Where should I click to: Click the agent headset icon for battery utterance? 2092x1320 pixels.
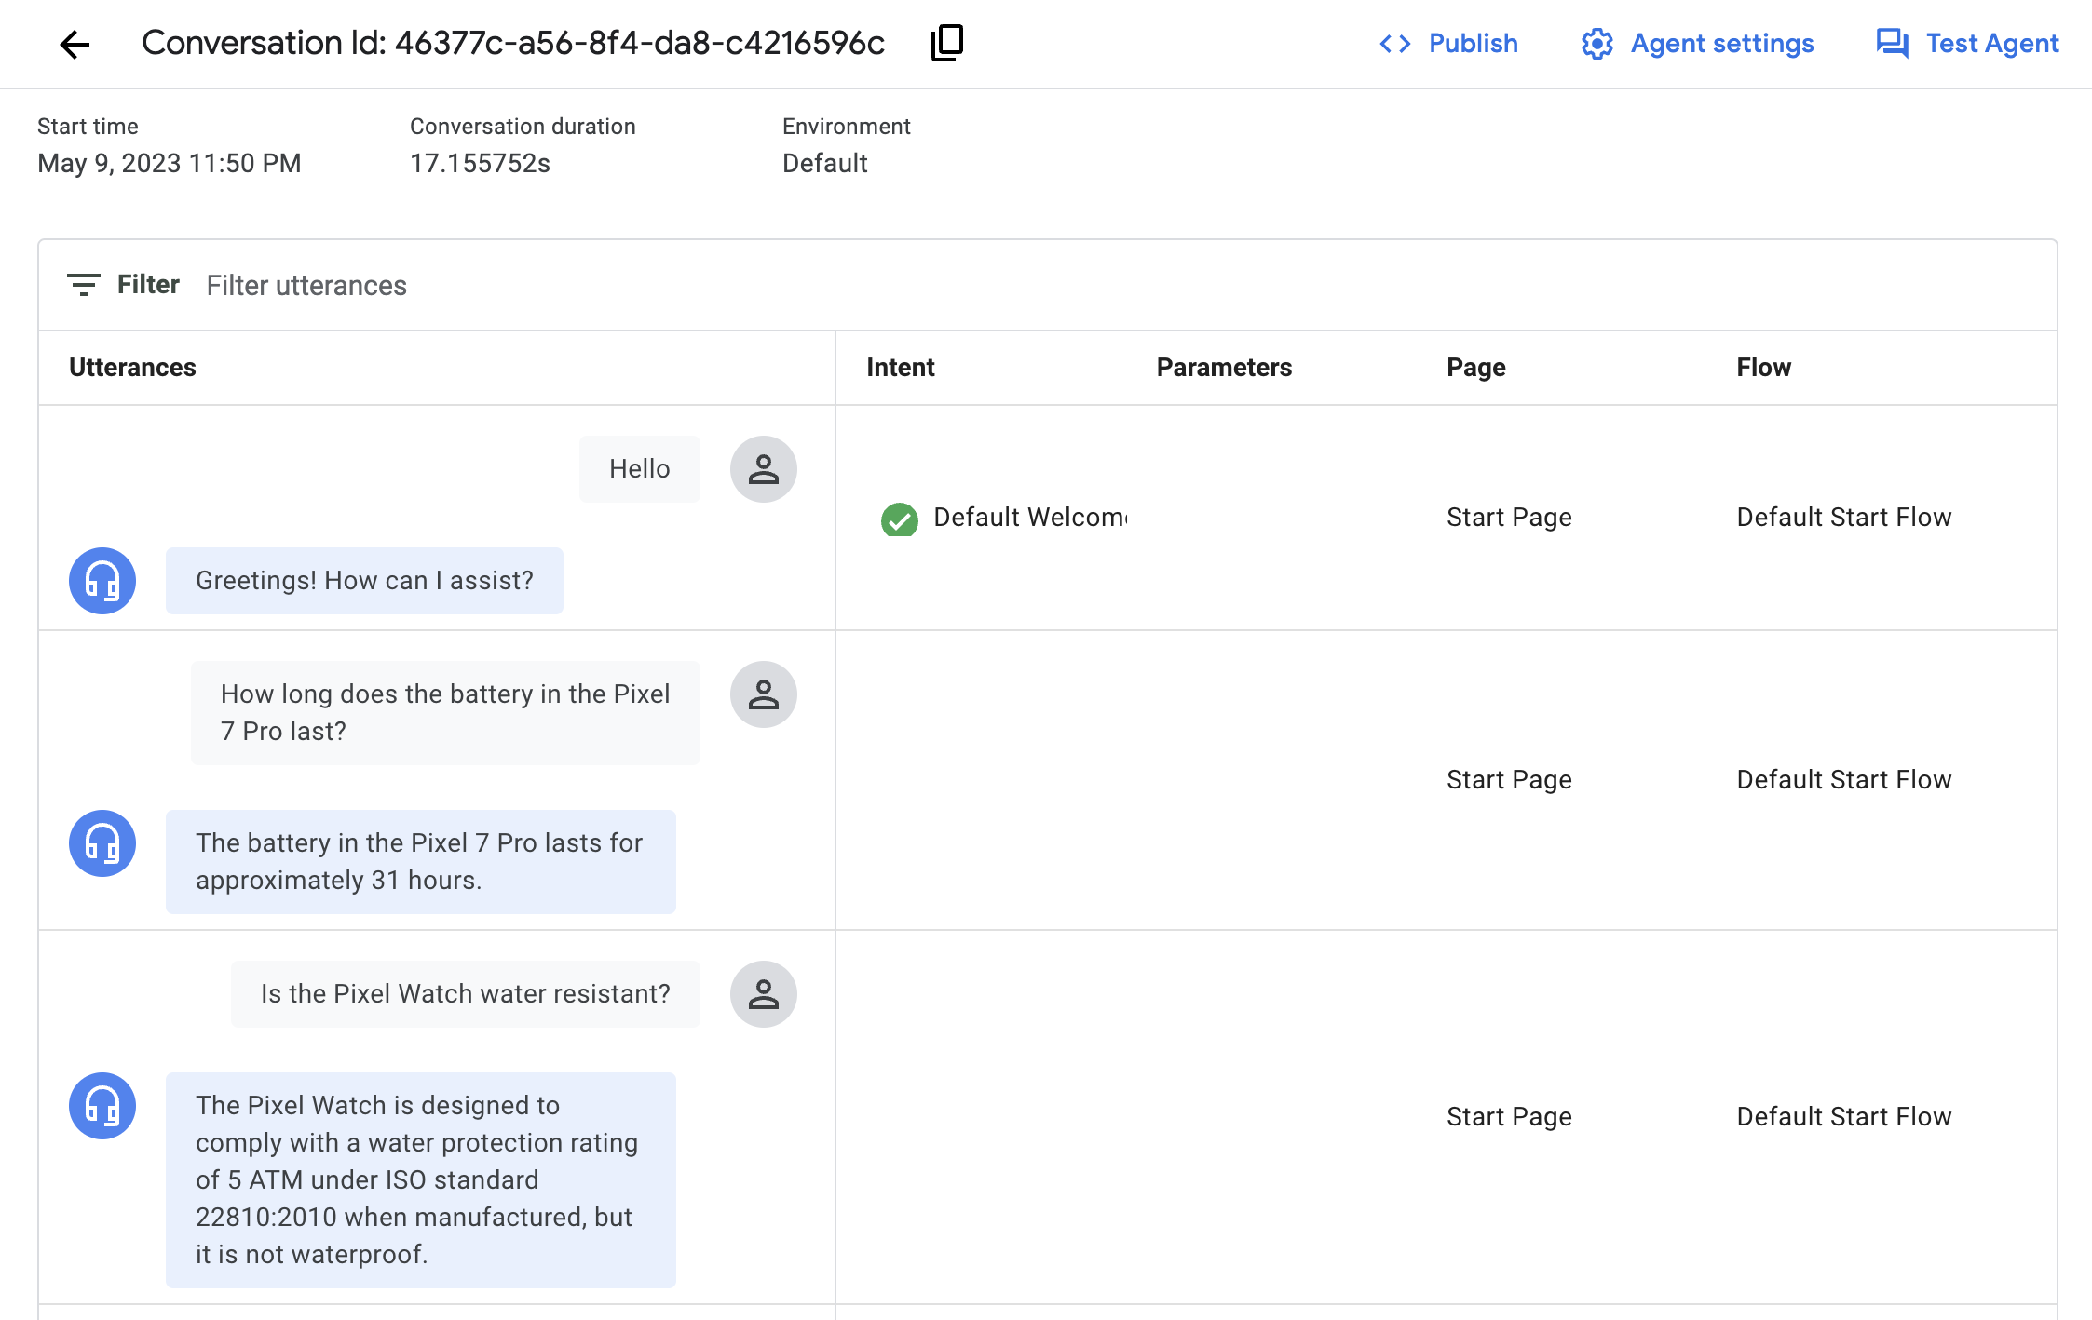pos(102,842)
